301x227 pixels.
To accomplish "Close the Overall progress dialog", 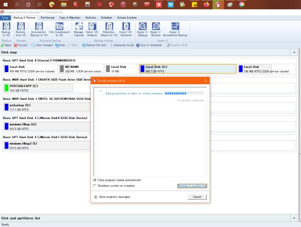I will coord(206,81).
